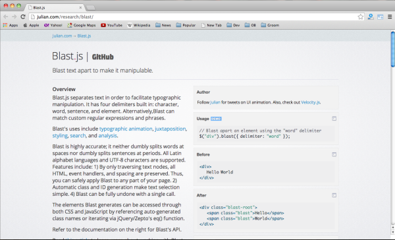
Task: Click the user profile extension icon
Action: (x=371, y=17)
